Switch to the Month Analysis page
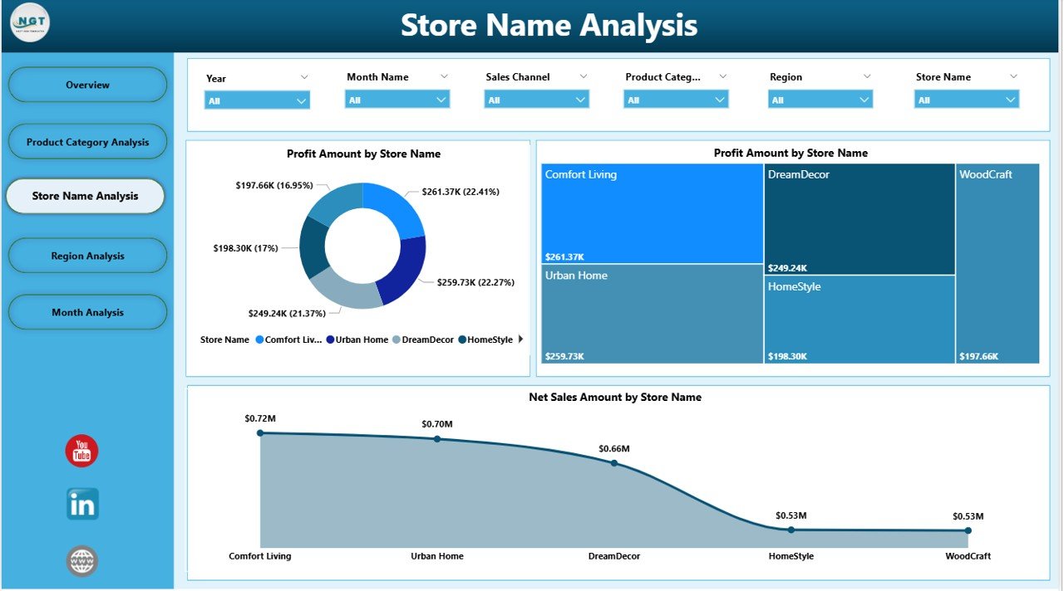 [87, 312]
